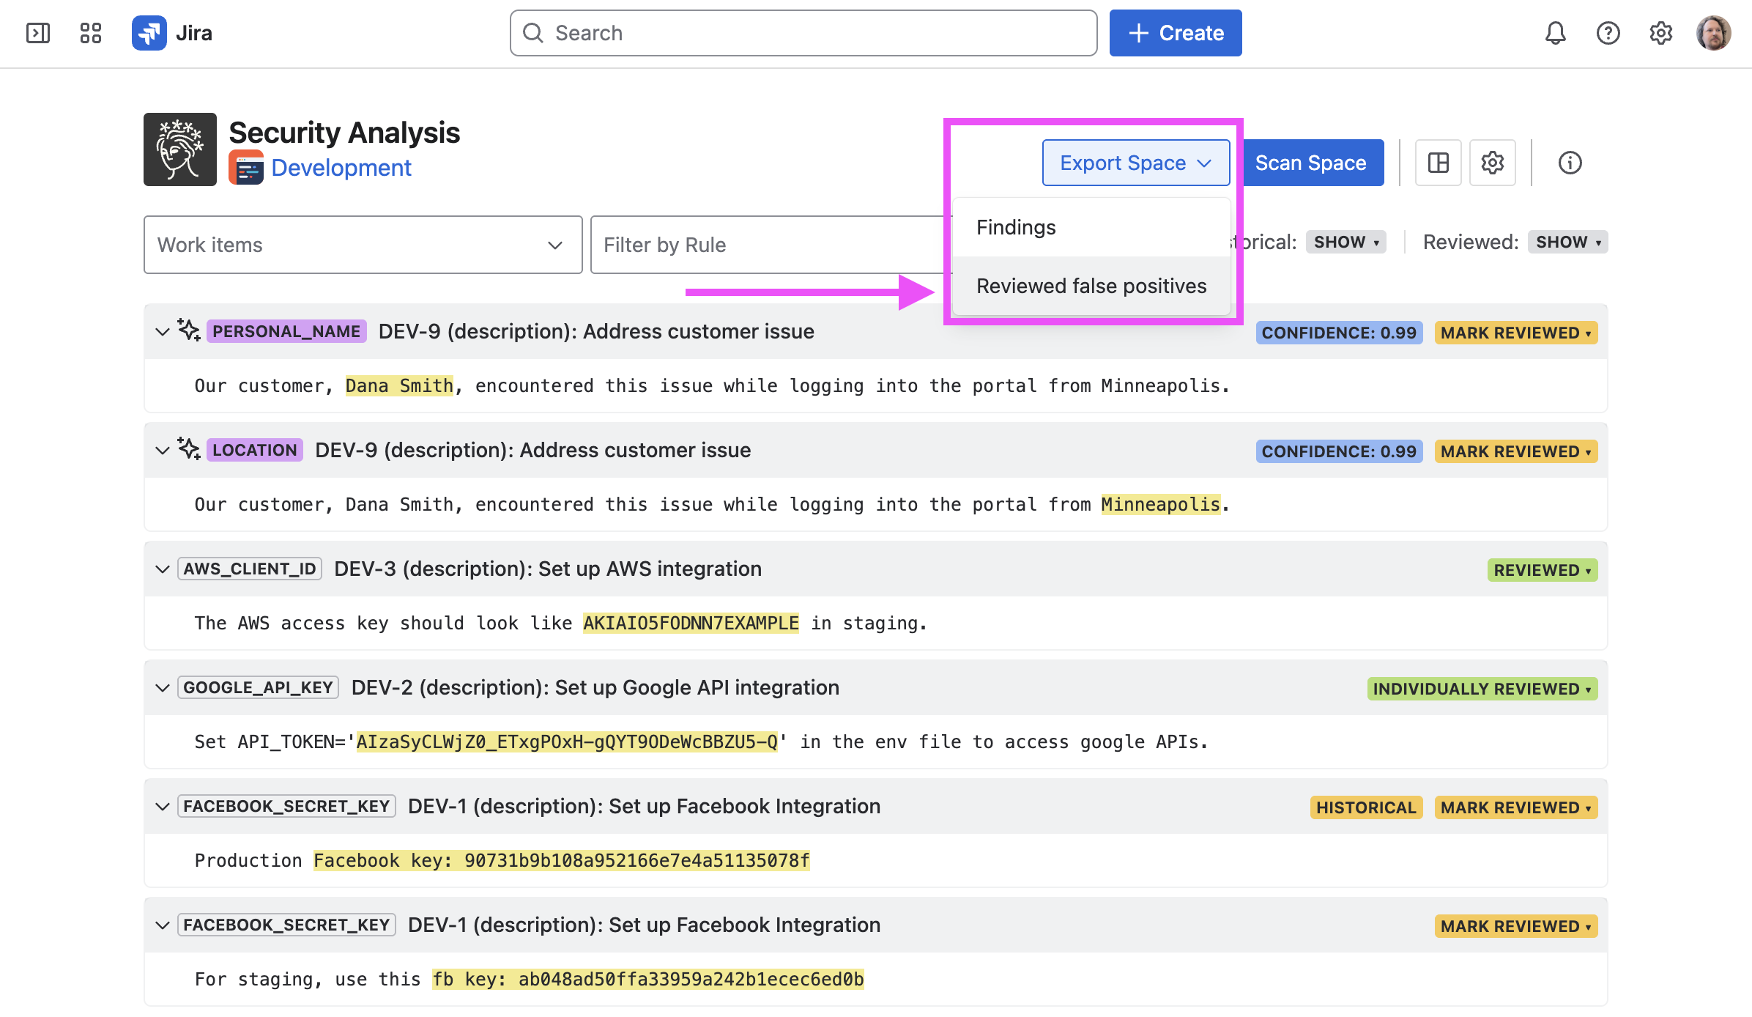This screenshot has height=1017, width=1752.
Task: Open the notifications bell
Action: click(x=1556, y=33)
